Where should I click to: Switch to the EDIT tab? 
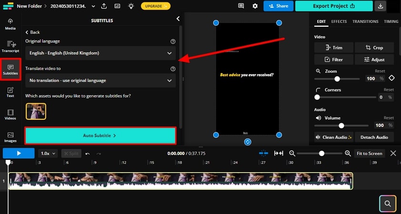tap(321, 21)
